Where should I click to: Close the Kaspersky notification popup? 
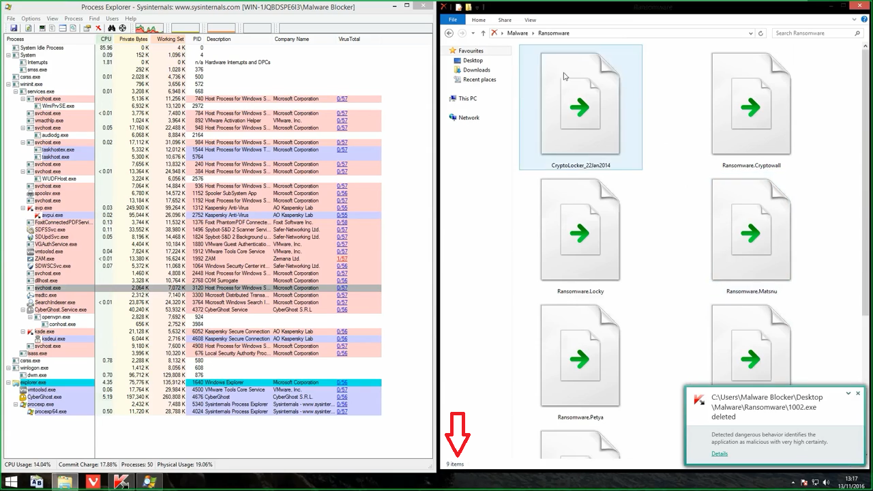[858, 393]
